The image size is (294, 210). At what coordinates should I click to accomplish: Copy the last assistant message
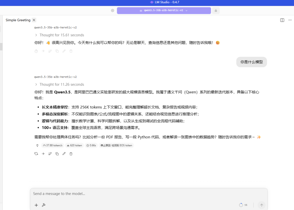[x=57, y=154]
